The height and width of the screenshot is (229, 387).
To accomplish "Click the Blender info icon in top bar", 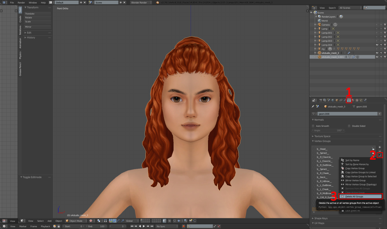I will click(4, 2).
